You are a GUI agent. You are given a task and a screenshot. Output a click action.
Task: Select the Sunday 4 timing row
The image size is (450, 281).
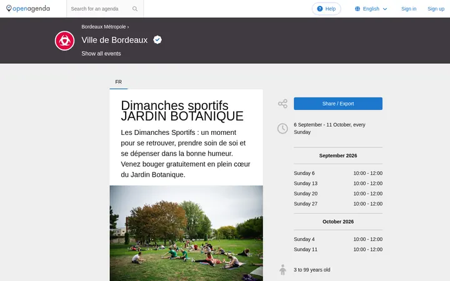337,239
